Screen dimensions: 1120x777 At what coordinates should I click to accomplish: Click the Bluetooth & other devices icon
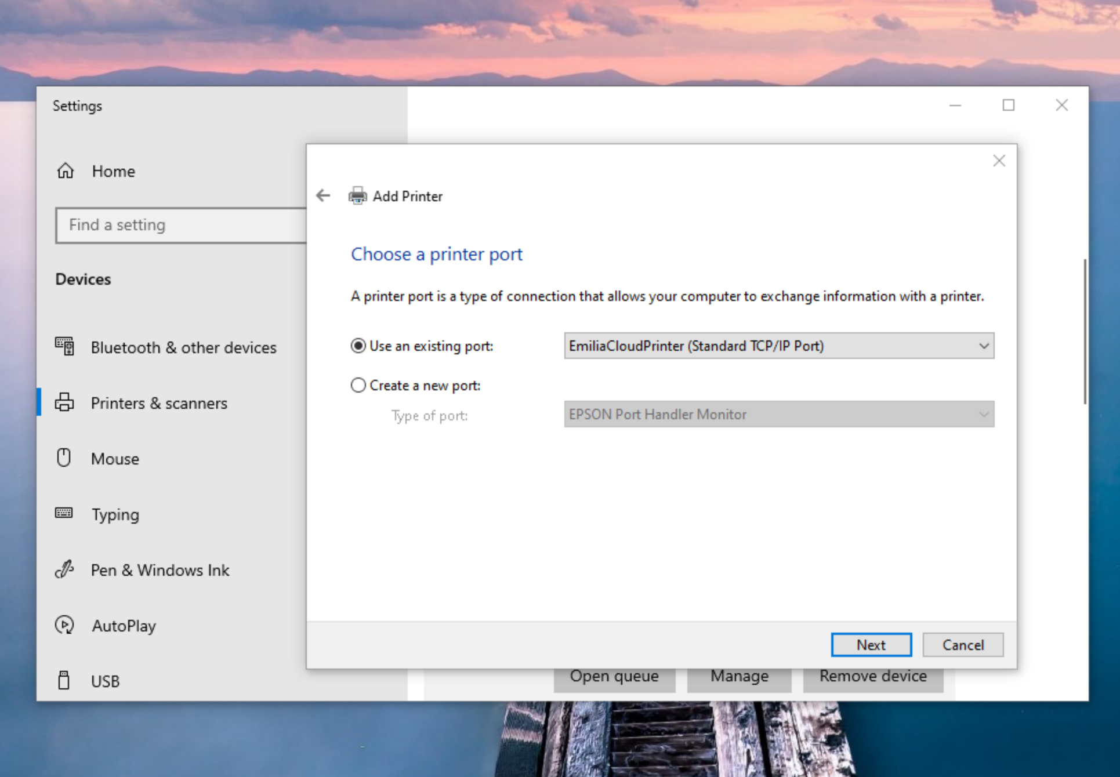click(64, 347)
